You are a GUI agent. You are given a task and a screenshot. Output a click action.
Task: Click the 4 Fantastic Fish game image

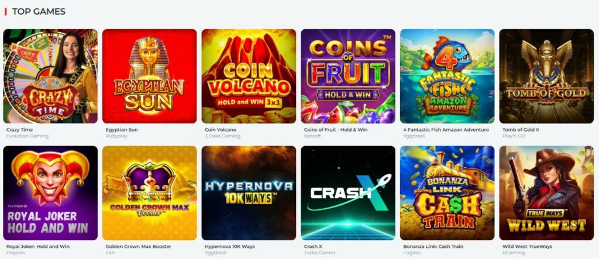447,76
